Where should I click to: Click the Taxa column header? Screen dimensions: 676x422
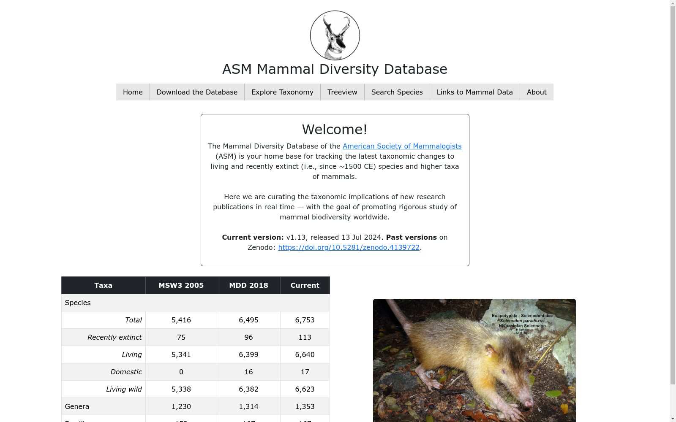pos(104,285)
